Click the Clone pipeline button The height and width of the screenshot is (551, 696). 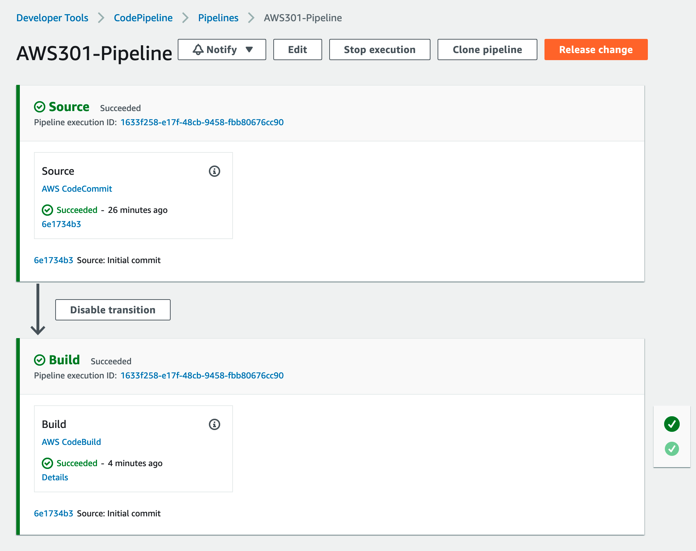(x=487, y=50)
